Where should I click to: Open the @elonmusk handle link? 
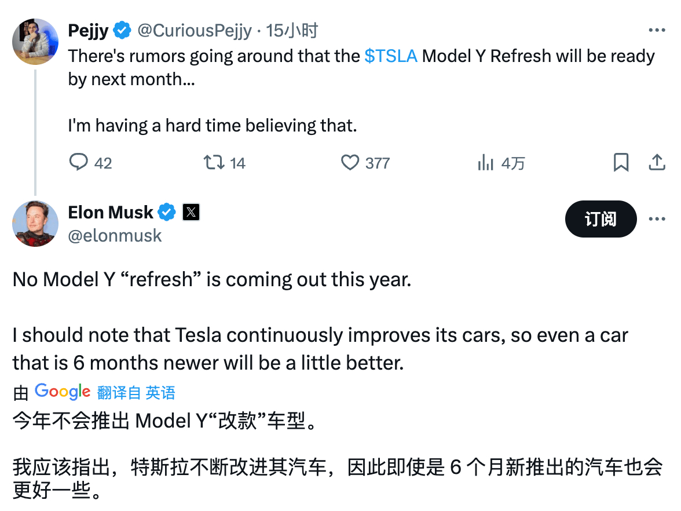[115, 235]
